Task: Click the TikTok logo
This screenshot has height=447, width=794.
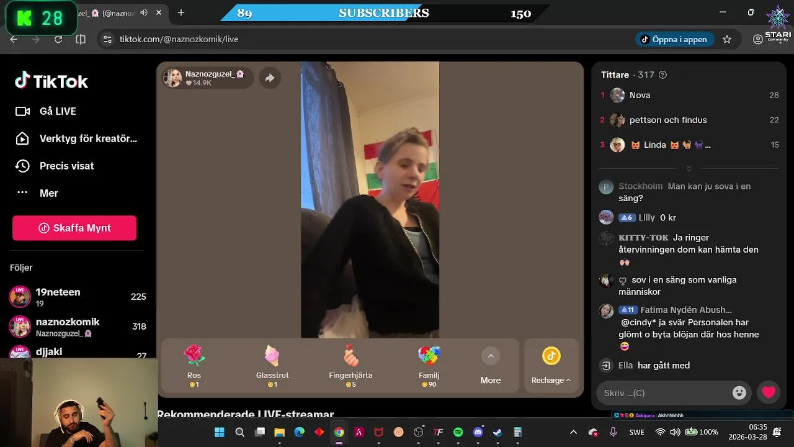Action: coord(51,81)
